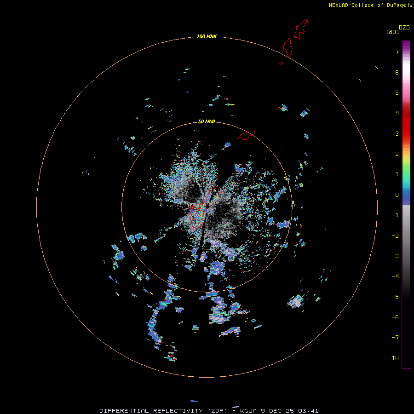Pick the gray band near -2 on the color bar
The width and height of the screenshot is (414, 414).
(406, 236)
